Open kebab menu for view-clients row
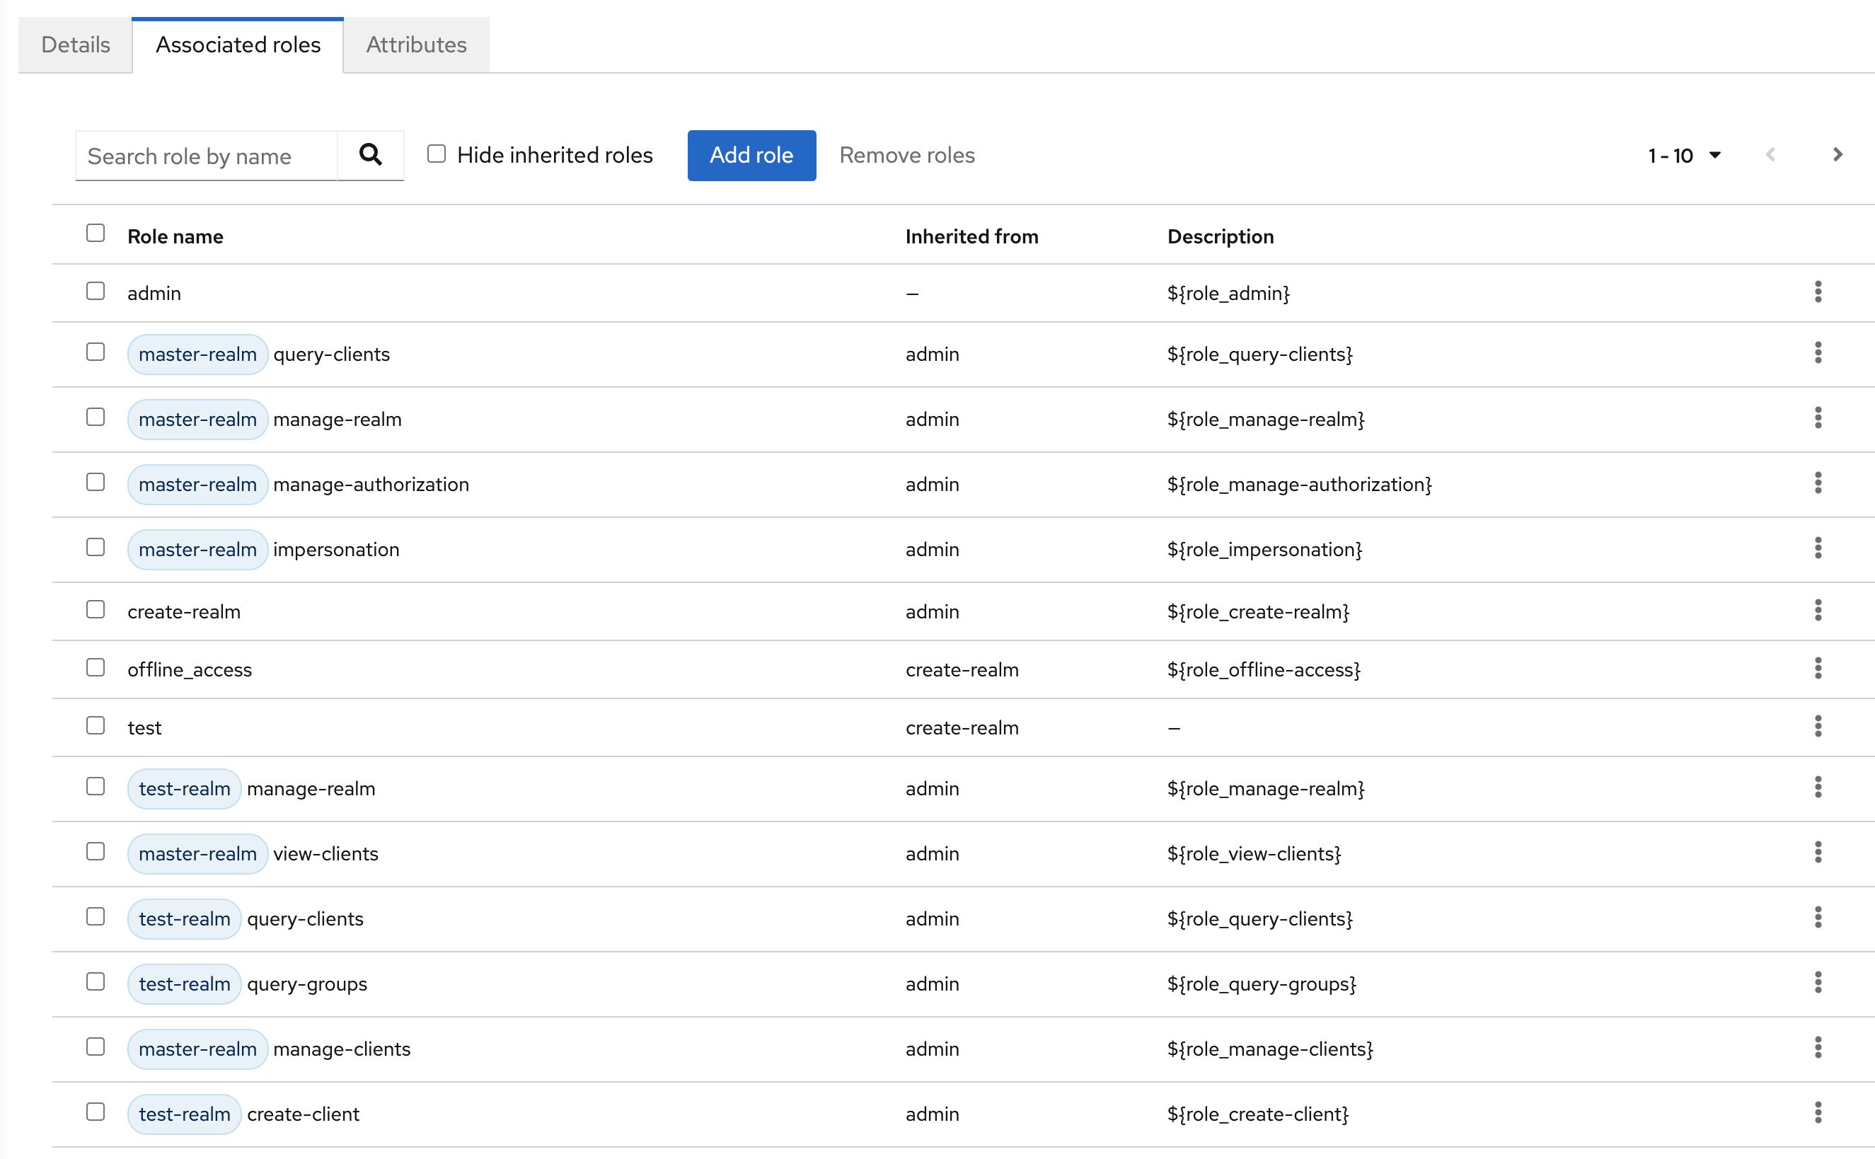 point(1818,853)
